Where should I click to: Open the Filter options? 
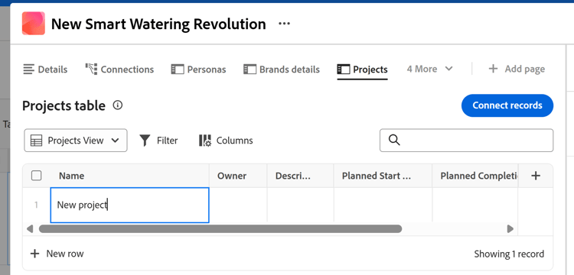click(x=158, y=141)
